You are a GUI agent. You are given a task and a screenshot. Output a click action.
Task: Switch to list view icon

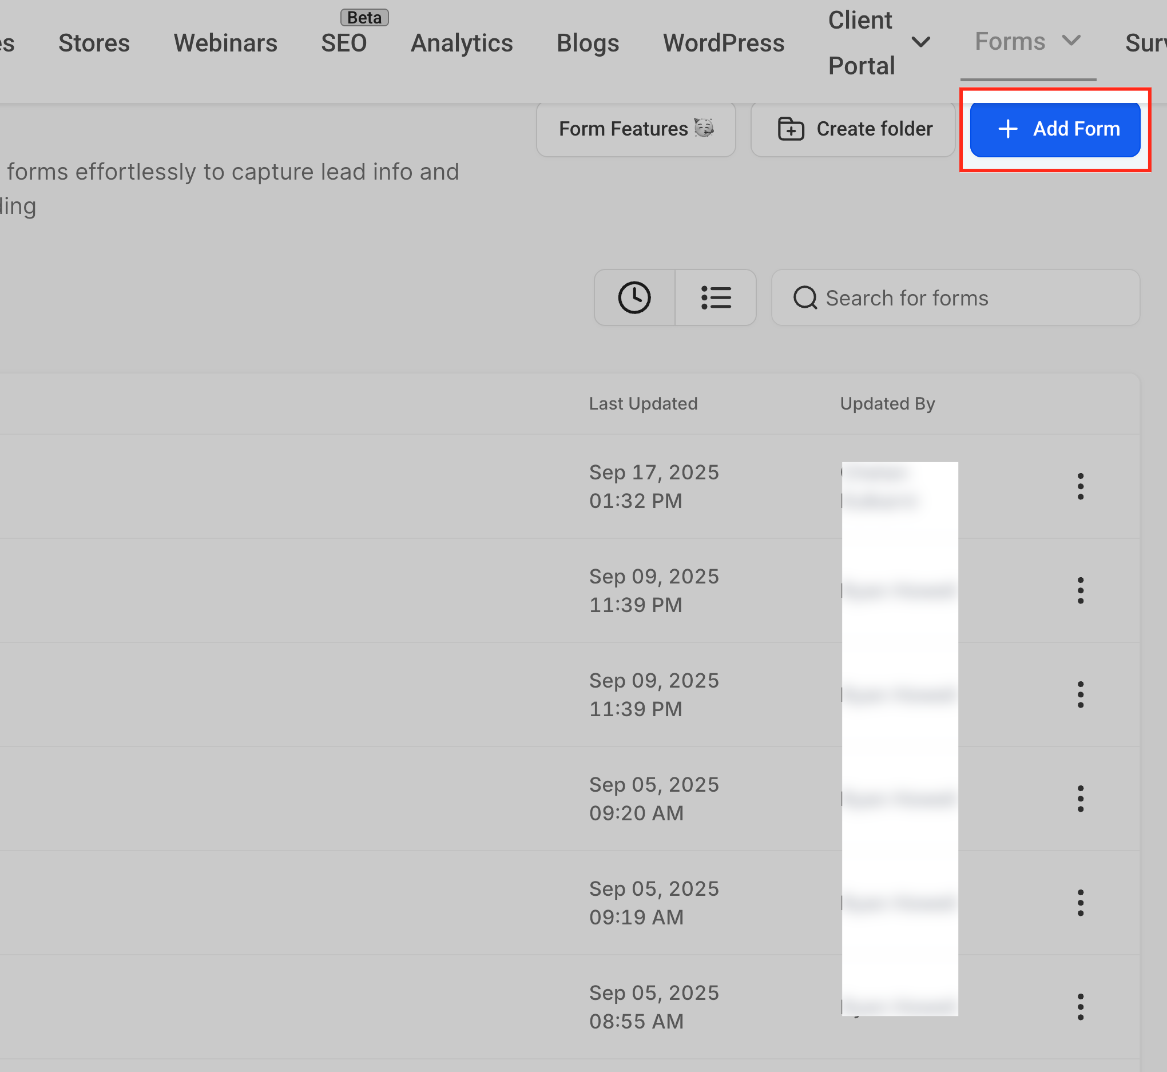click(716, 297)
